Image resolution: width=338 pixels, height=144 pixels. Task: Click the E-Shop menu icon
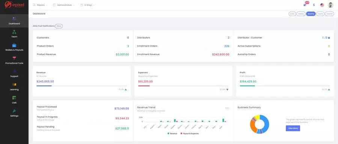coord(81,5)
